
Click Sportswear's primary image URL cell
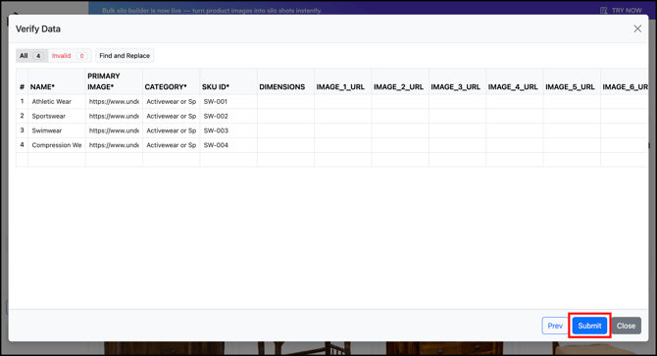tap(114, 116)
